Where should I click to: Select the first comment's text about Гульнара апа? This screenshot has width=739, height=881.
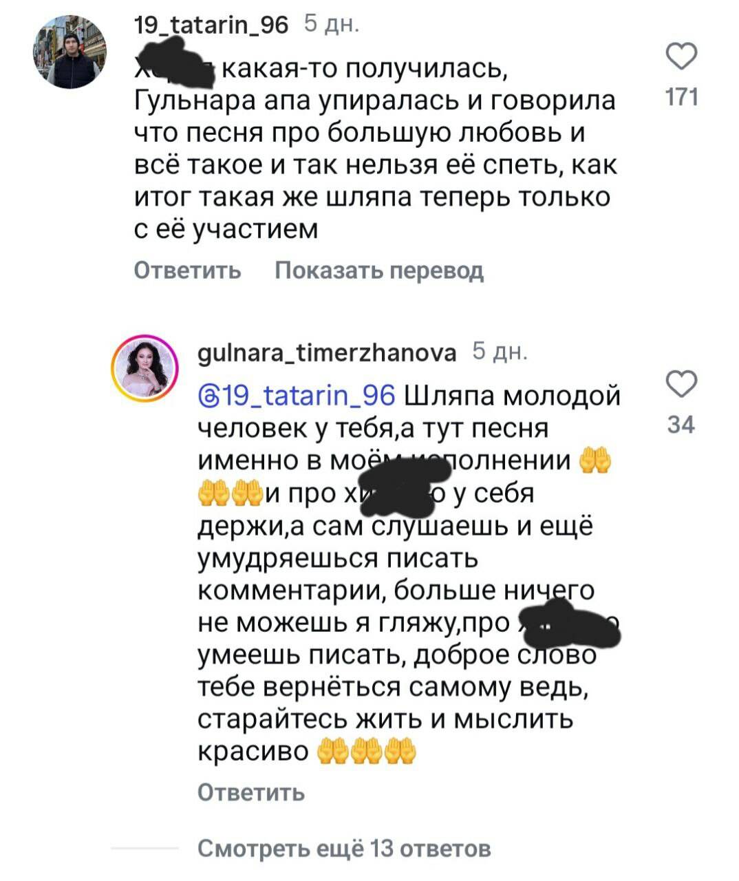point(375,149)
